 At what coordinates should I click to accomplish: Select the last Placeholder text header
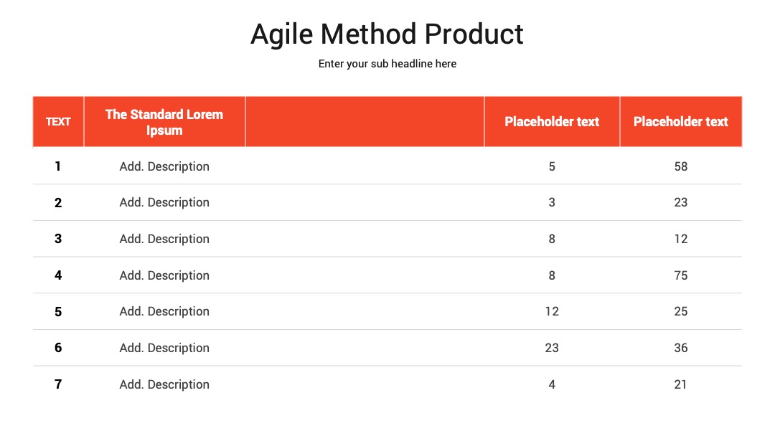(681, 121)
